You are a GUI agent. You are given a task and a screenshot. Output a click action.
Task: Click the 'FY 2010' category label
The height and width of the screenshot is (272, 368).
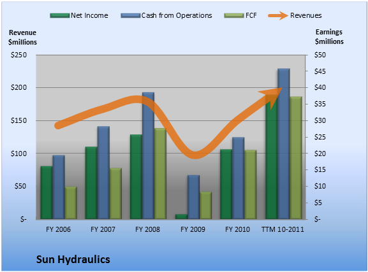237,229
